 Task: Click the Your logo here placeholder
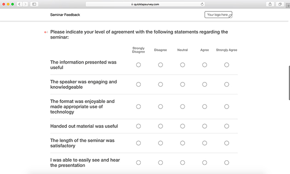tap(218, 15)
